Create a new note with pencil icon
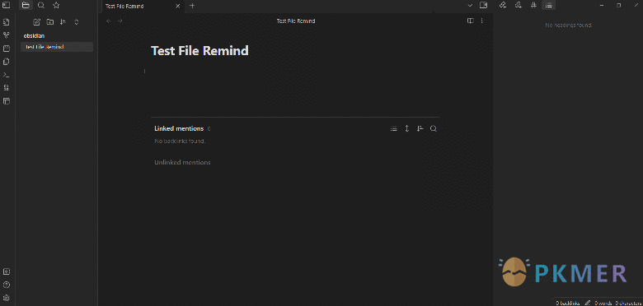The image size is (643, 306). point(36,22)
